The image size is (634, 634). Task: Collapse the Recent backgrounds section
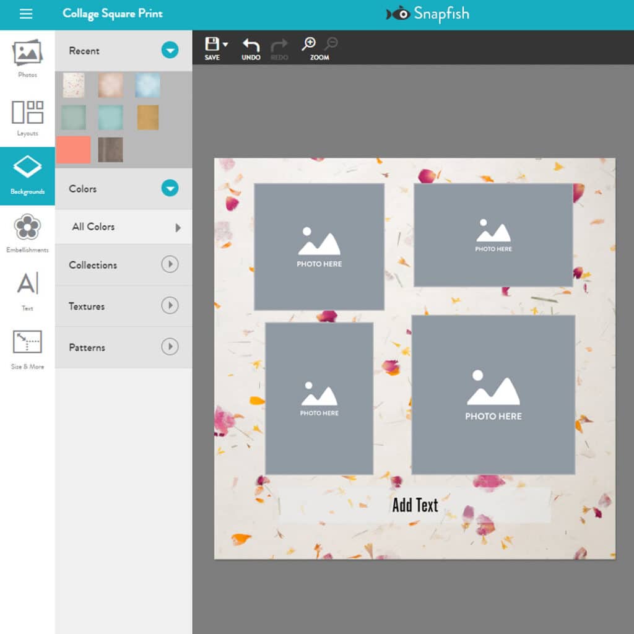[170, 51]
